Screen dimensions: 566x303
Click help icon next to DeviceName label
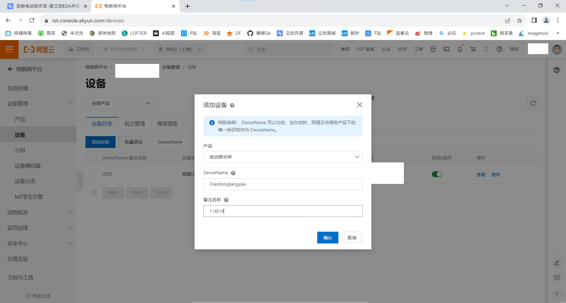point(233,173)
